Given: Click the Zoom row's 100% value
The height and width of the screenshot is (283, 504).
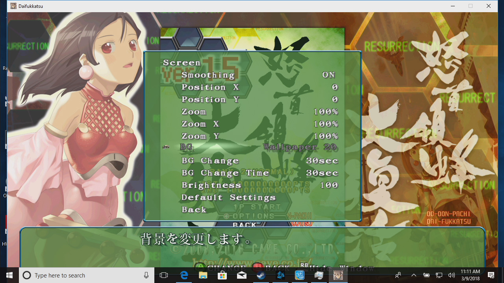Looking at the screenshot, I should [326, 112].
